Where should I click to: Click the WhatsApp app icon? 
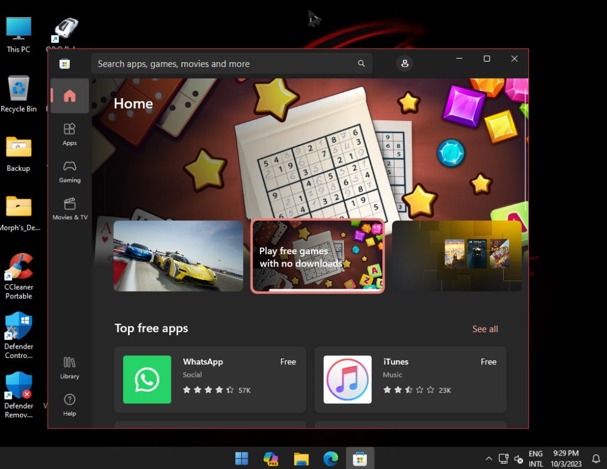[147, 380]
